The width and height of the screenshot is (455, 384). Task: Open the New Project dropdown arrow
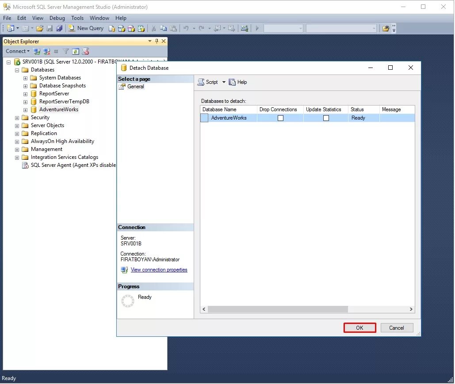pyautogui.click(x=18, y=28)
